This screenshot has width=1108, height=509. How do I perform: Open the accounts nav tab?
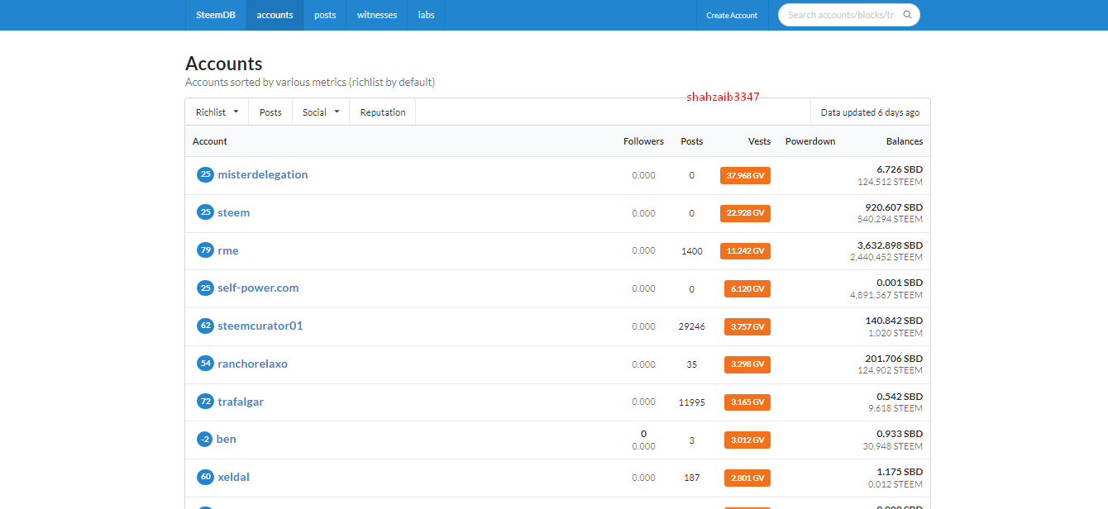[275, 15]
